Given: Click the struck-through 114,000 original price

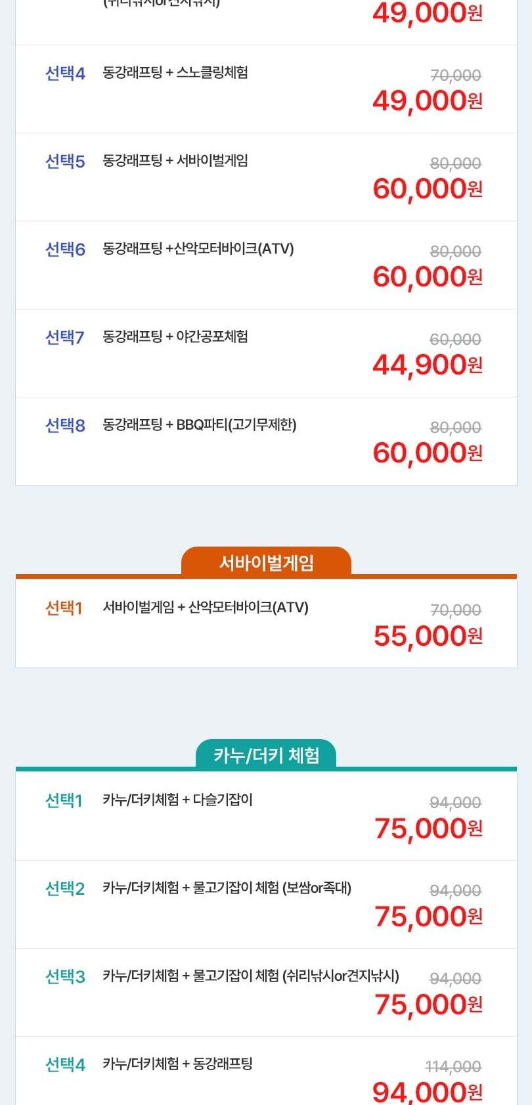Looking at the screenshot, I should tap(453, 1066).
